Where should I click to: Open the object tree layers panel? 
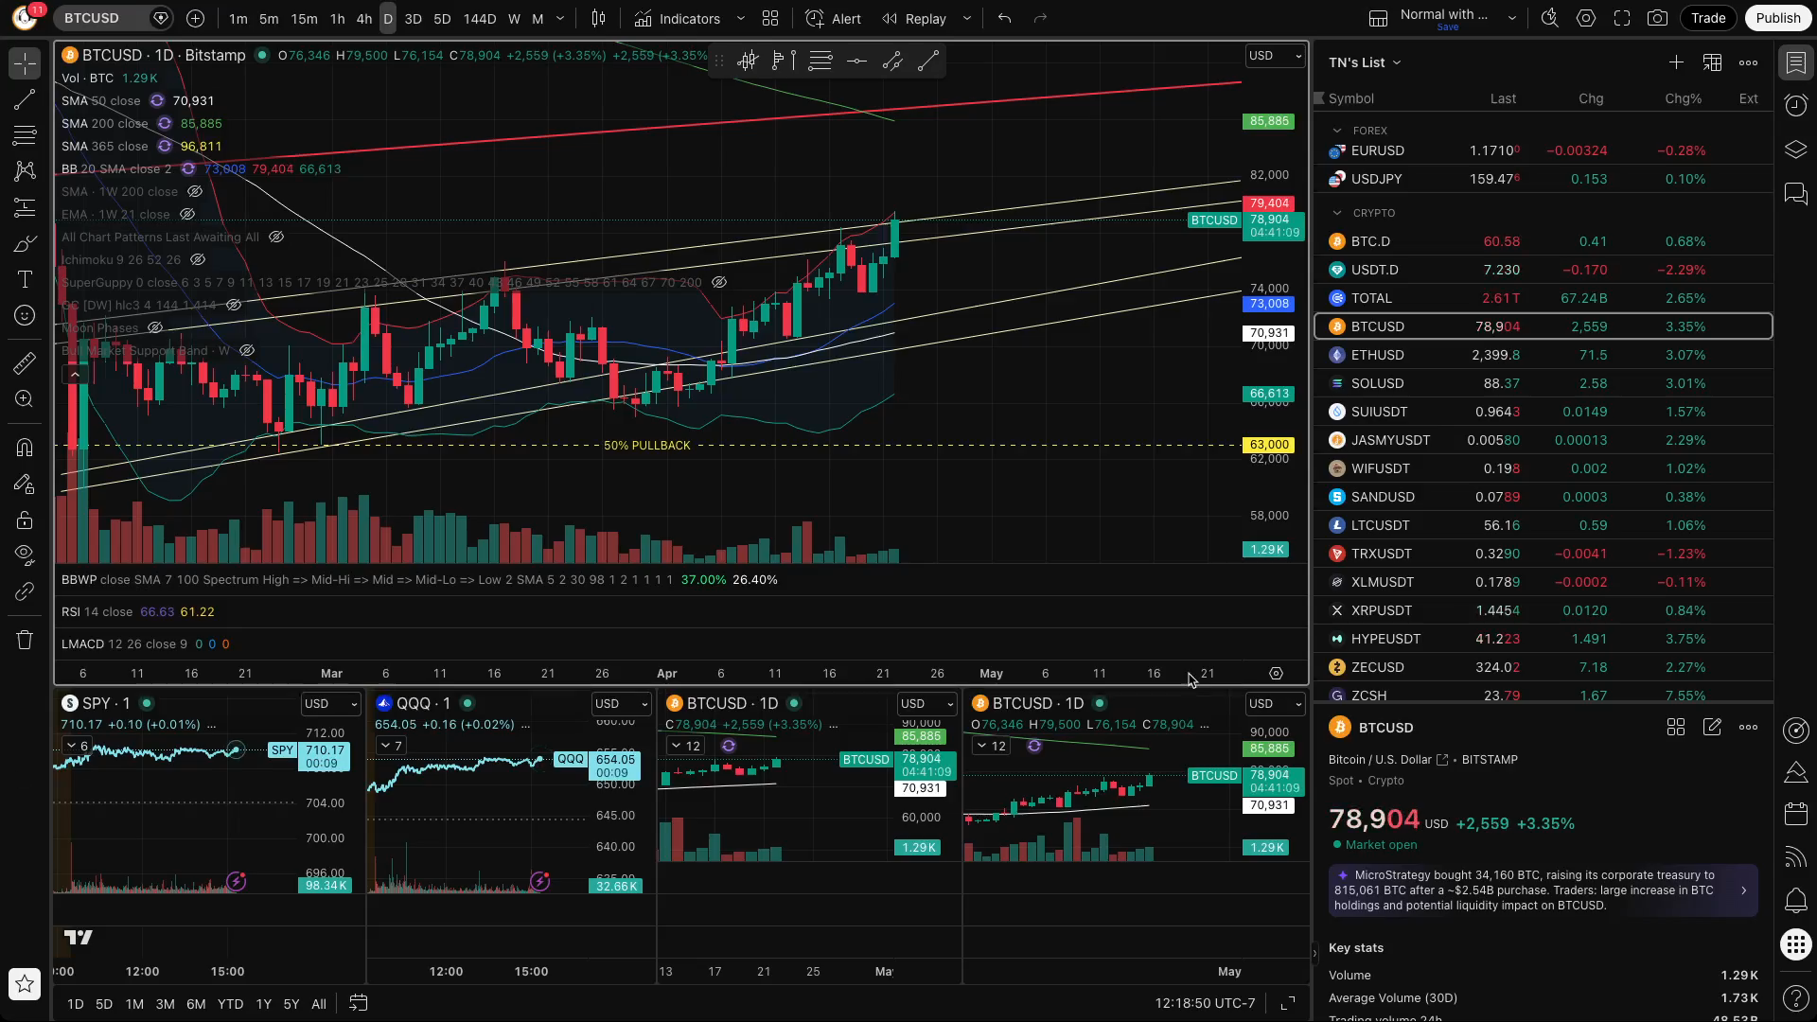coord(1795,150)
